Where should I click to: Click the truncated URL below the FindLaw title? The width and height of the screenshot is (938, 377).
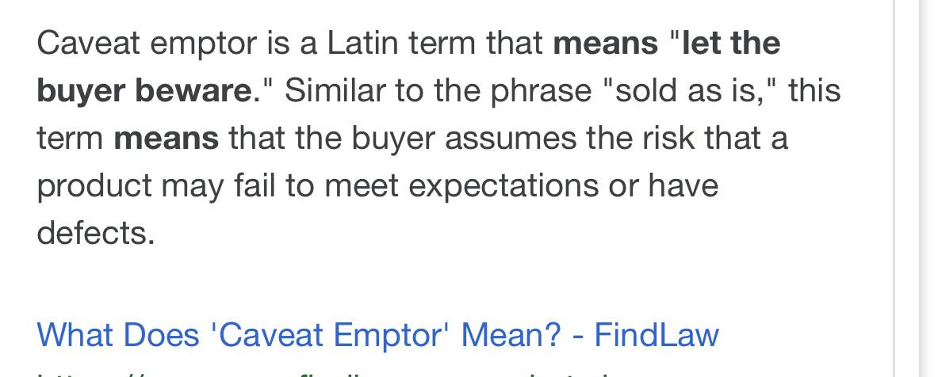[x=317, y=371]
